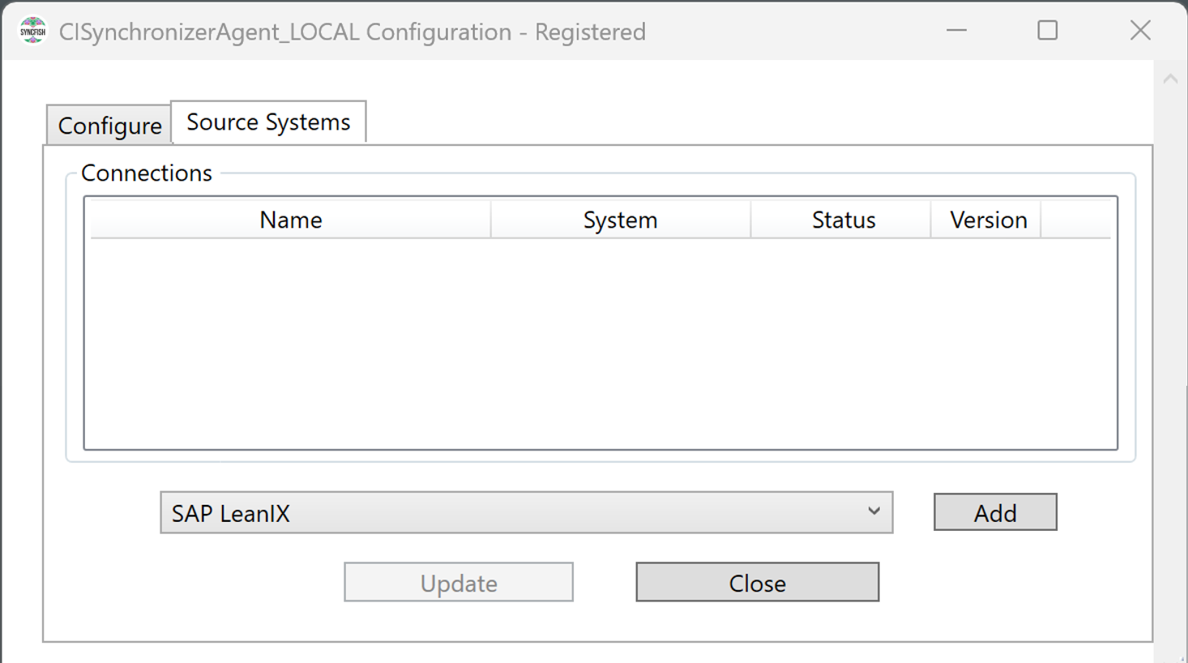Screen dimensions: 1188x663
Task: Click the disabled Update button
Action: 459,582
